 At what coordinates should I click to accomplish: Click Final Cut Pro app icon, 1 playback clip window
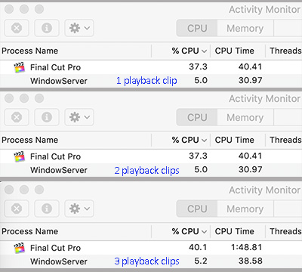[20, 67]
